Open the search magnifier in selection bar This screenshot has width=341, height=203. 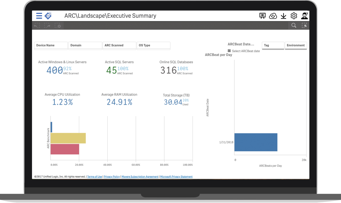[294, 26]
